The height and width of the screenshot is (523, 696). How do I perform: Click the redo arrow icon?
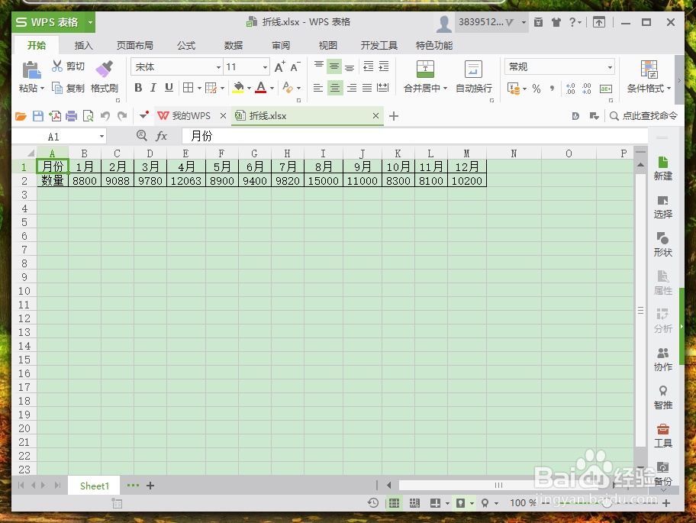point(122,116)
